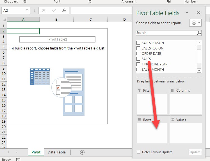Click the Columns area drop zone
The width and height of the screenshot is (210, 161).
tap(186, 104)
